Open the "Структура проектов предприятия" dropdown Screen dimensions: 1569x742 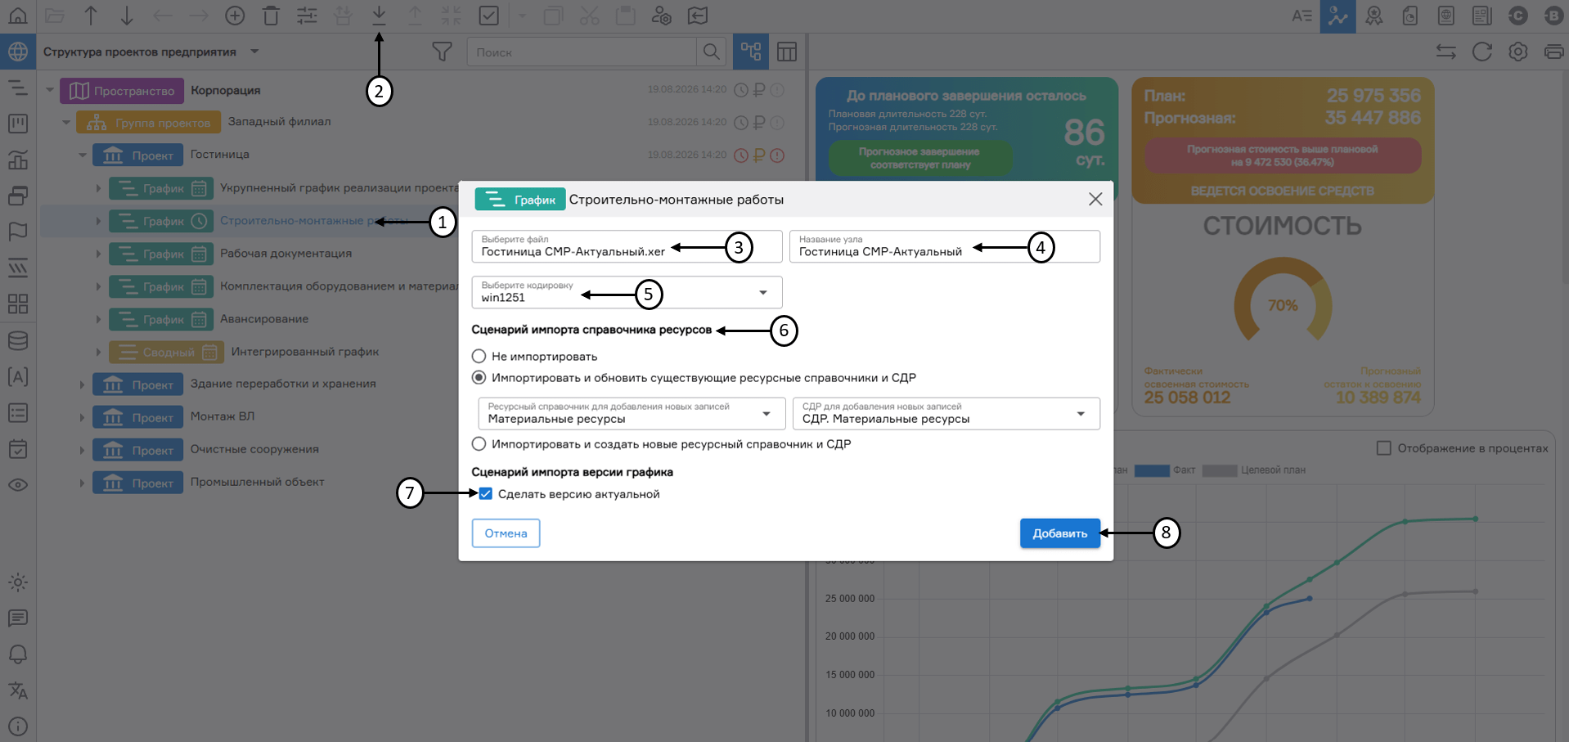[254, 52]
